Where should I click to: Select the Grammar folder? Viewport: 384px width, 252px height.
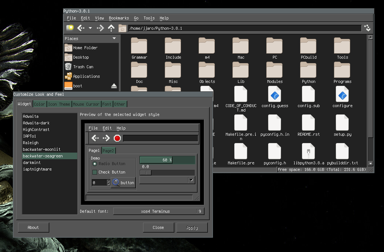[139, 48]
